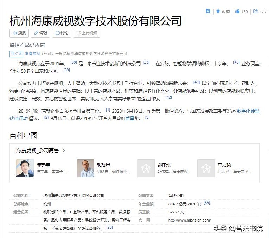Open citation reference [40]
The width and height of the screenshot is (269, 238).
(x=236, y=62)
